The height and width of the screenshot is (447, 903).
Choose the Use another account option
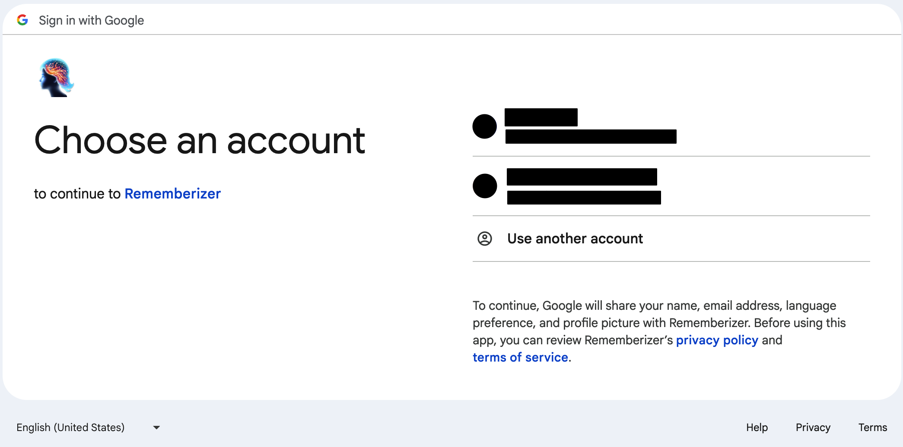click(575, 239)
